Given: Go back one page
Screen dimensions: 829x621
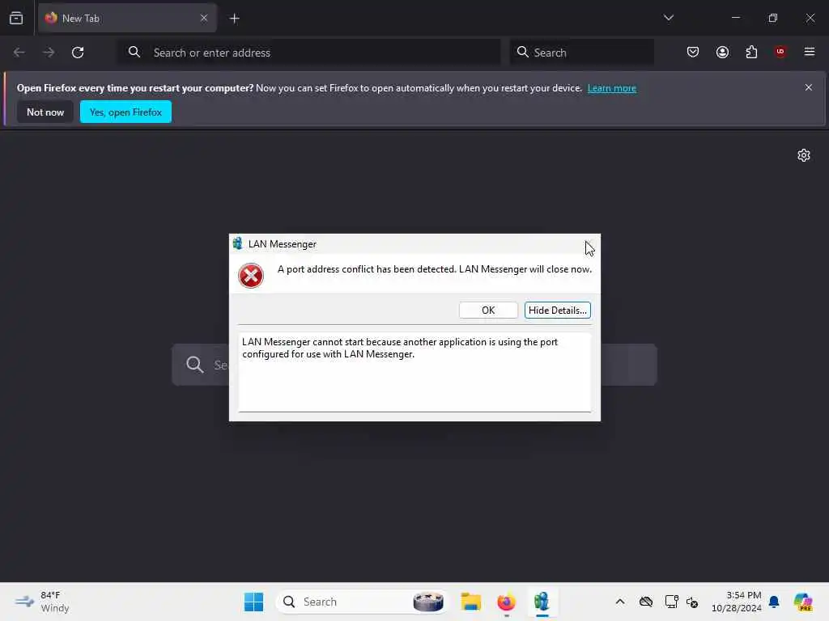Looking at the screenshot, I should coord(19,53).
